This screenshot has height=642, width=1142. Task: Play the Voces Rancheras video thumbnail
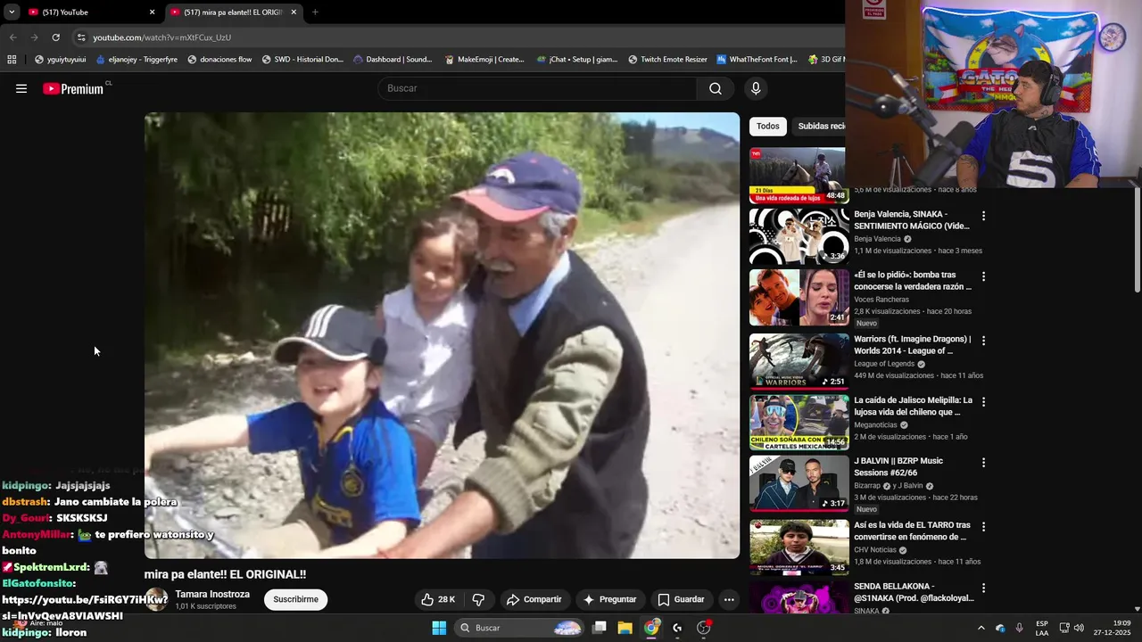pyautogui.click(x=799, y=298)
